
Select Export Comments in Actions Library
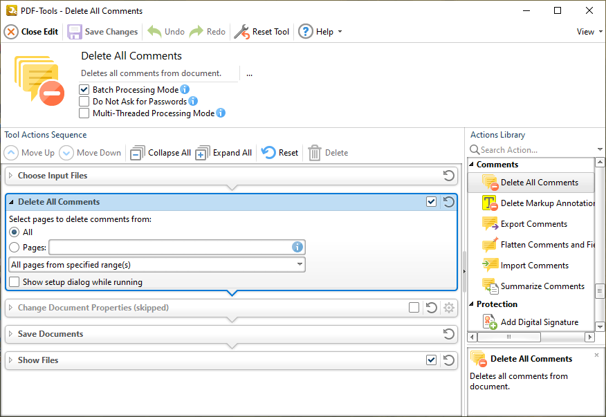pos(533,224)
